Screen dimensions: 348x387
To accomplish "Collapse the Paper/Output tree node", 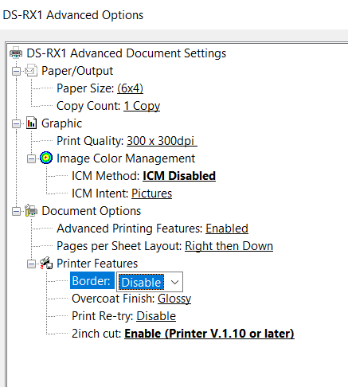I will [16, 71].
